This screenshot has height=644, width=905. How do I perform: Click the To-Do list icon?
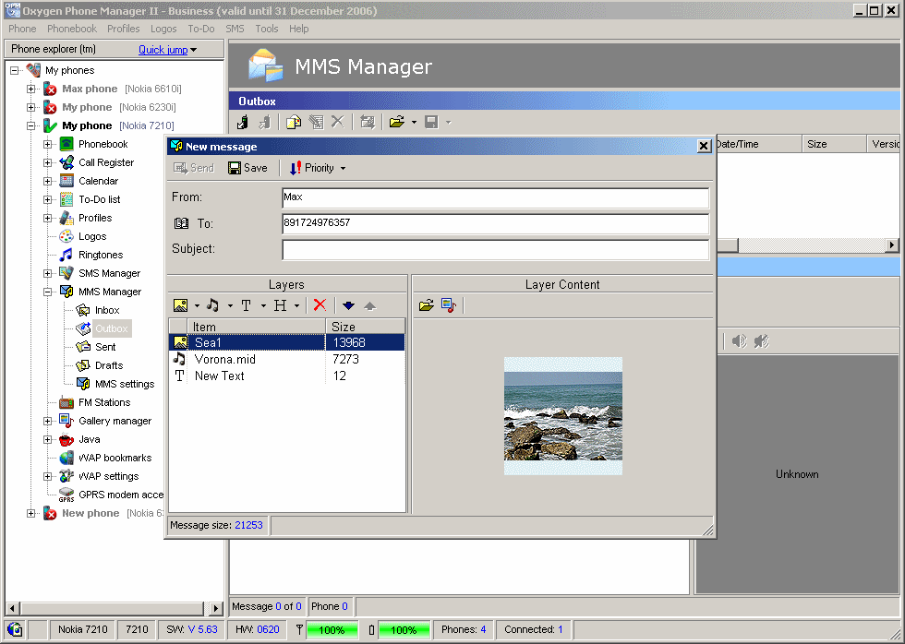(x=66, y=199)
